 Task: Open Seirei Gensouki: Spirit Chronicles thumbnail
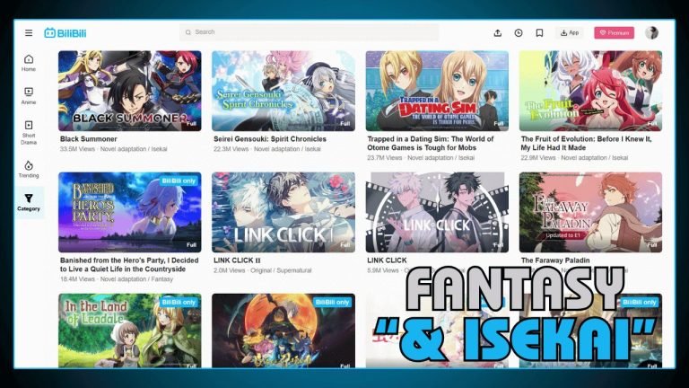pos(283,91)
